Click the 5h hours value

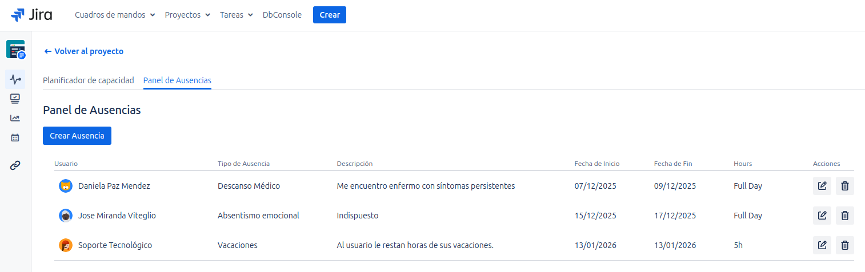(738, 245)
